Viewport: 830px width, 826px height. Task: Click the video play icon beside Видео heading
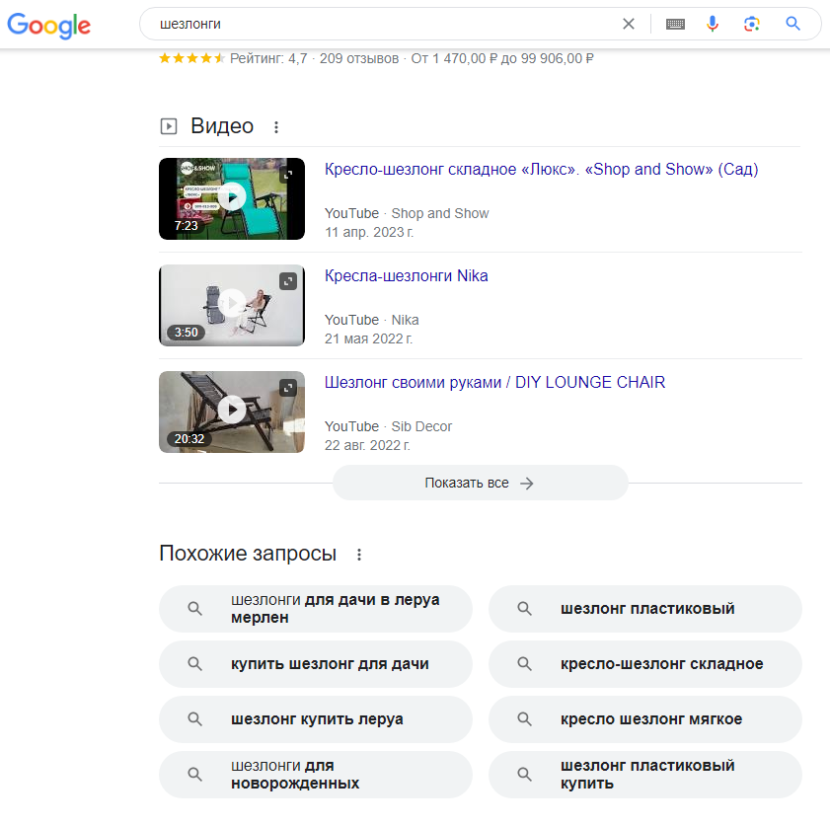tap(170, 125)
